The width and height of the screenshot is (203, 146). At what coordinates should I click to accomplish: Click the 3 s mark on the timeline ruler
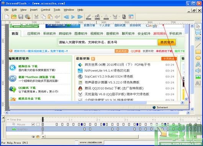point(126,119)
